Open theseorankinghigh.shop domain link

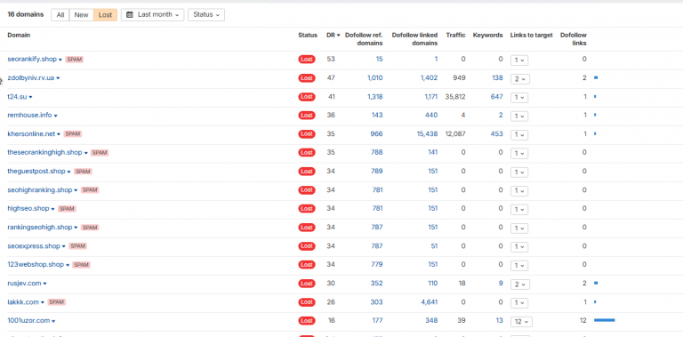point(44,152)
